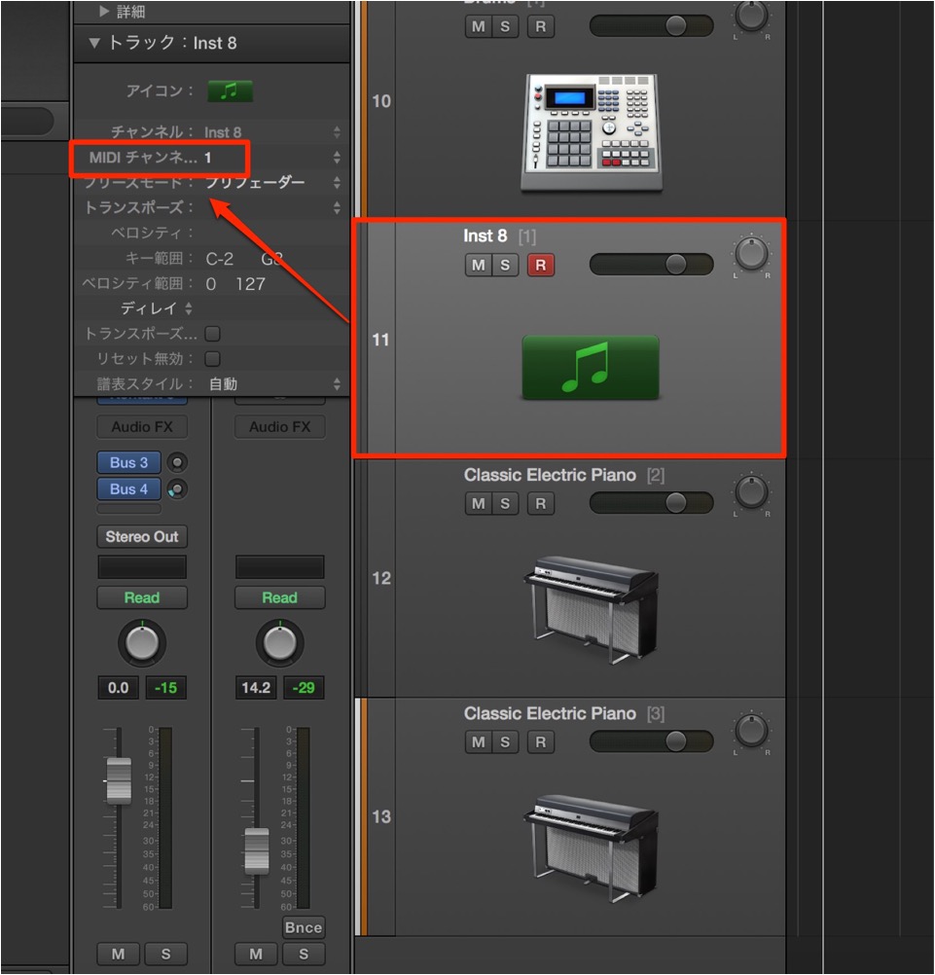Click the 0.0 gain value field

tap(118, 688)
